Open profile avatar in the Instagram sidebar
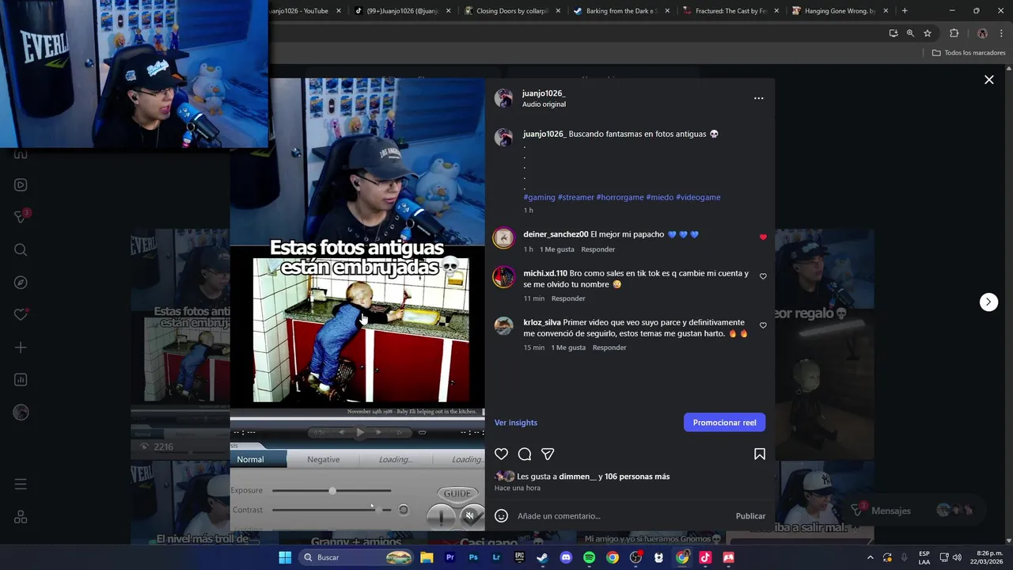Image resolution: width=1013 pixels, height=570 pixels. 21,412
